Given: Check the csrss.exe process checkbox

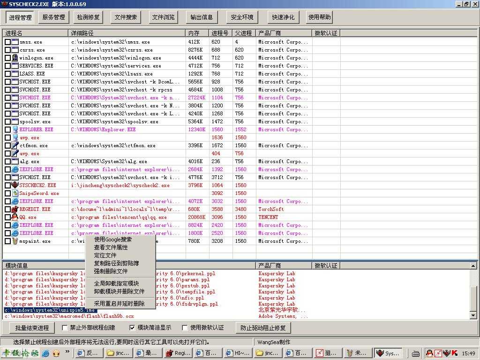Looking at the screenshot, I should (x=7, y=50).
